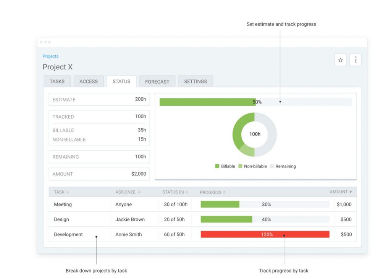
Task: Select the currently active STATUS tab
Action: click(121, 81)
